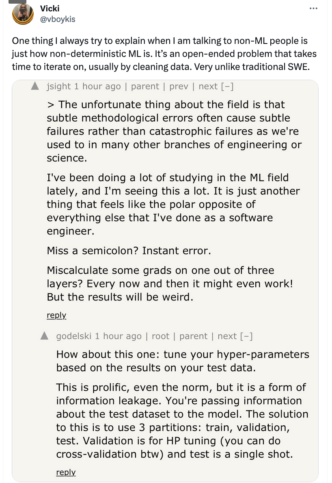Go to root from godelski's comment
Screen dimensions: 332x483
tap(160, 336)
